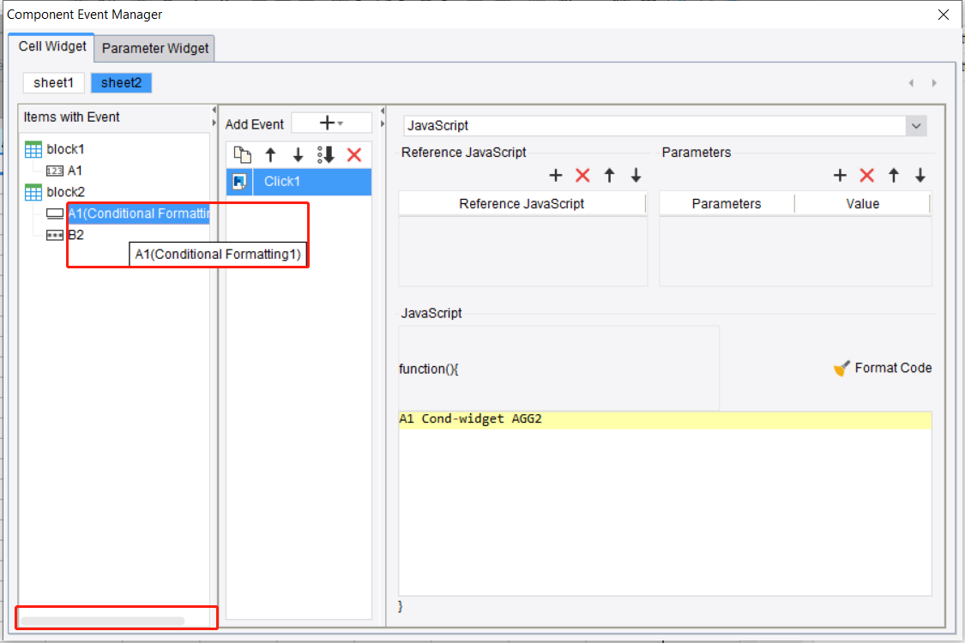Screen dimensions: 965x643
Task: Close the Component Event Manager dialog
Action: [x=943, y=15]
